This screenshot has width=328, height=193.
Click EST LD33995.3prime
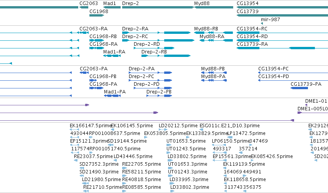coord(189,180)
